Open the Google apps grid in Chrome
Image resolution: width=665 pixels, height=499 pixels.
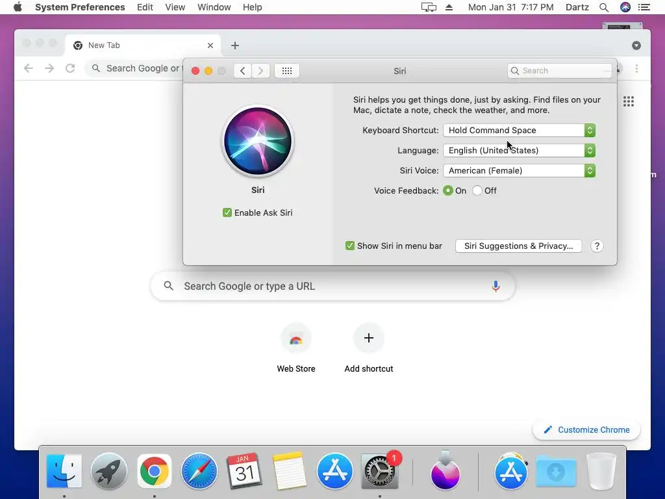point(629,101)
